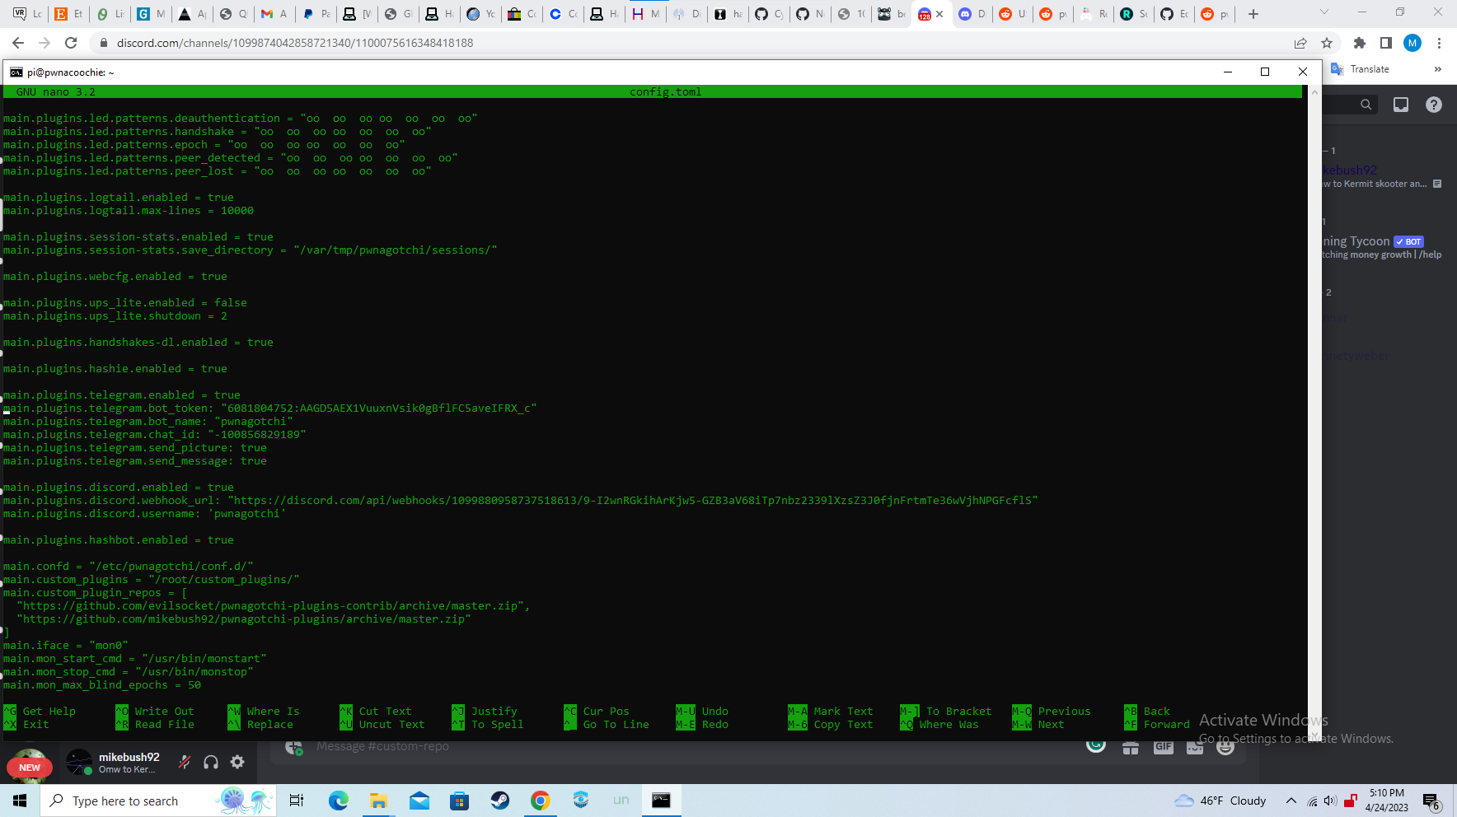The height and width of the screenshot is (817, 1457).
Task: Deafen audio with the headphones toggle
Action: coord(211,763)
